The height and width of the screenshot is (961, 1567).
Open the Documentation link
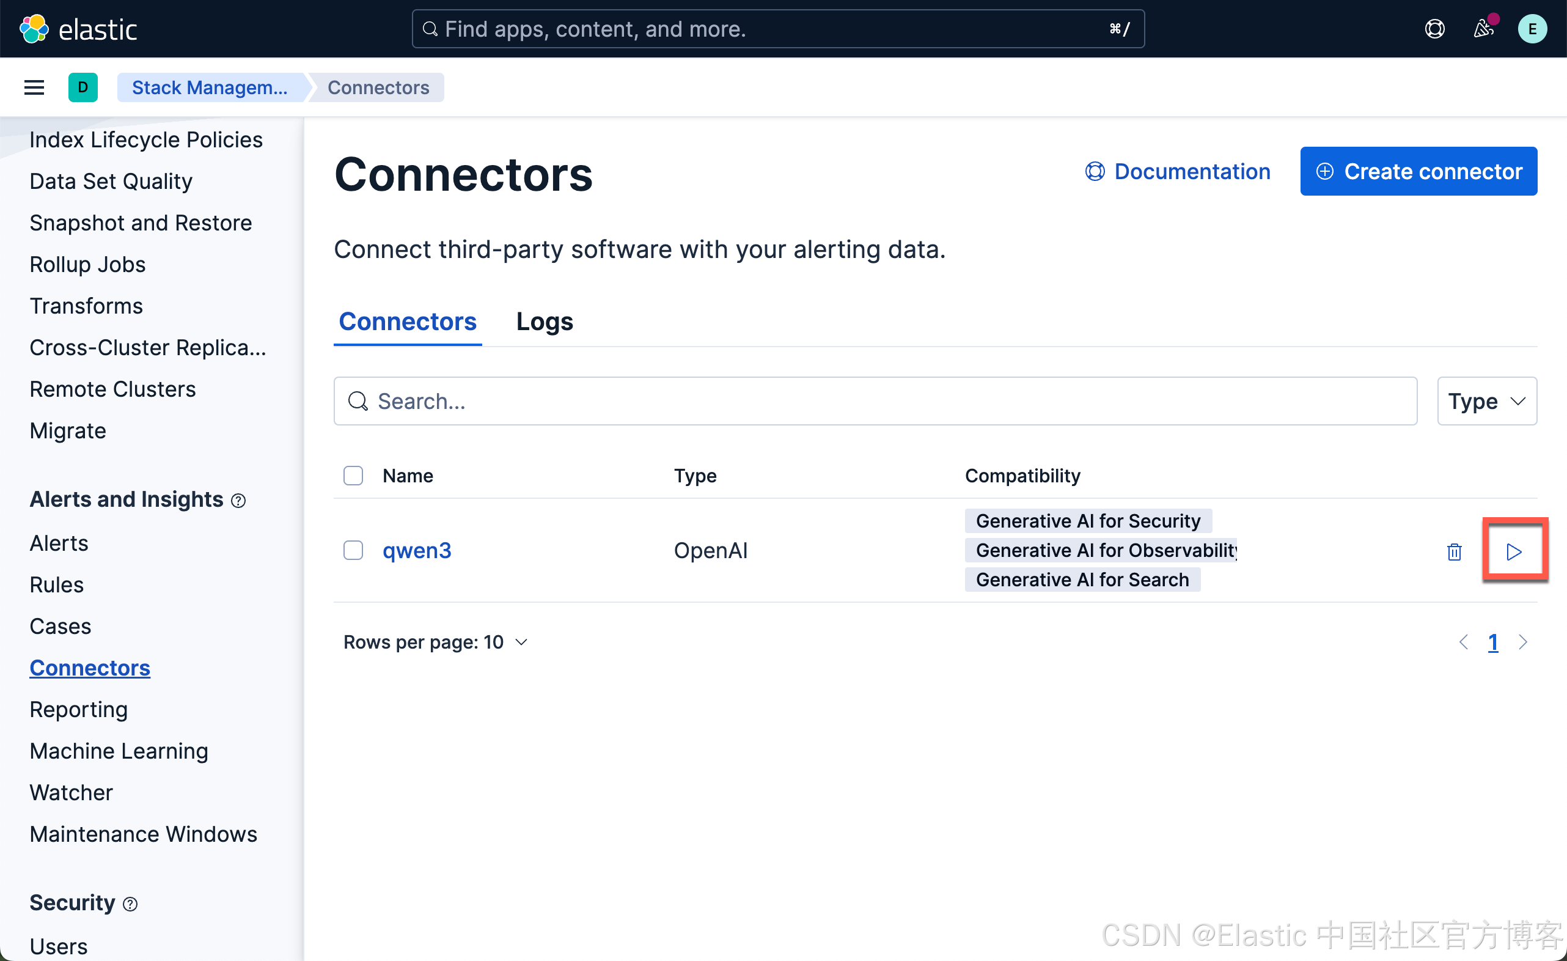pos(1177,171)
